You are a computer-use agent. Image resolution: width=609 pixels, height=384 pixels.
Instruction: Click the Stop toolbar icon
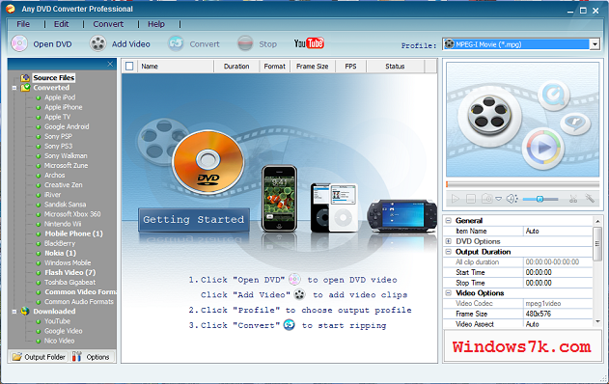point(245,43)
